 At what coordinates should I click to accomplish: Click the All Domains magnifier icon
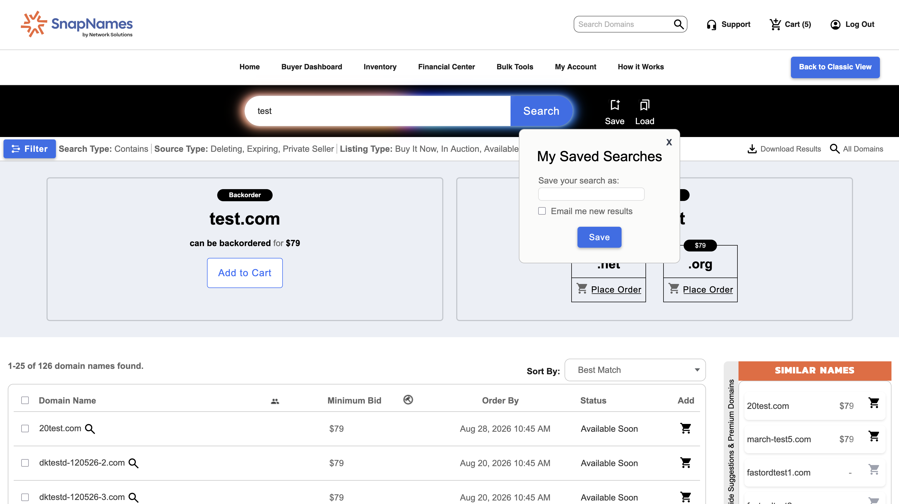click(834, 149)
